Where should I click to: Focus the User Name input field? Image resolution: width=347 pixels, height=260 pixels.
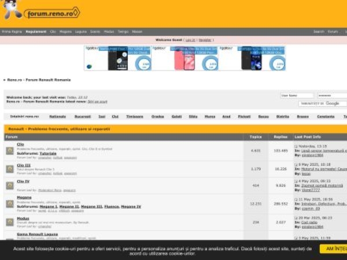click(x=297, y=95)
